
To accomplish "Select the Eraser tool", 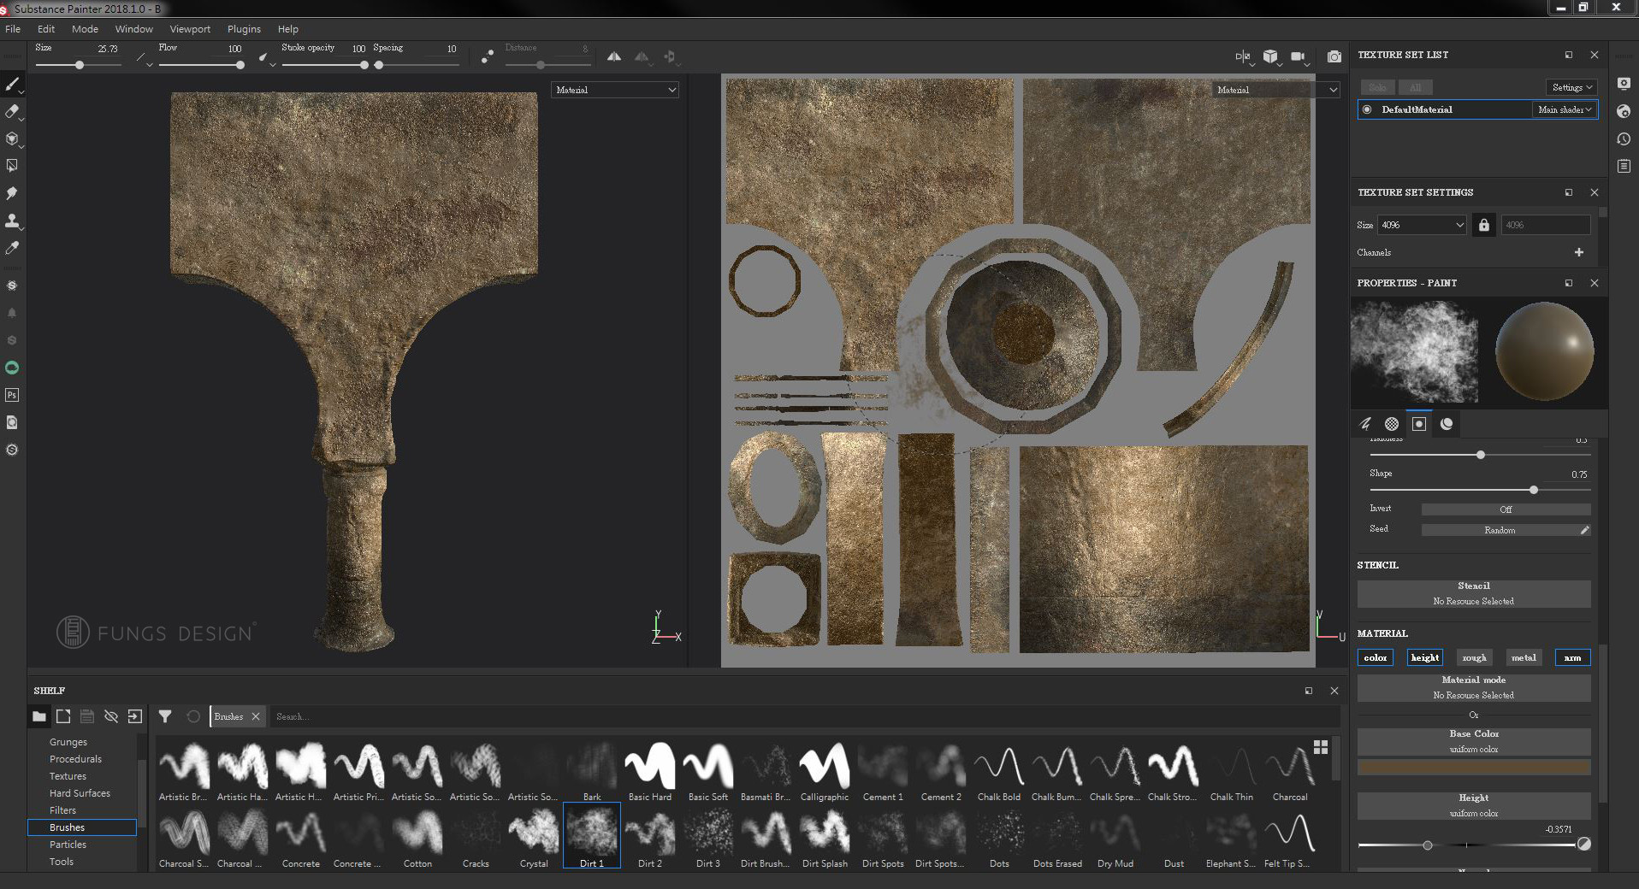I will [x=12, y=111].
